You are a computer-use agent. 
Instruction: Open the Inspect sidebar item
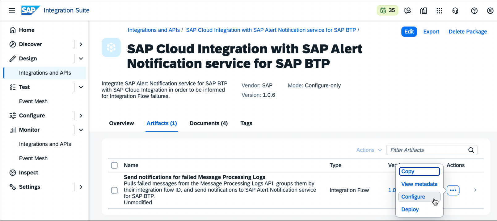point(28,173)
